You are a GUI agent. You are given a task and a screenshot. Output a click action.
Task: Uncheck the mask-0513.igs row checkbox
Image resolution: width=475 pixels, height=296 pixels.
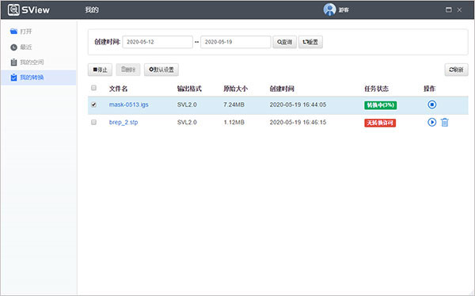(93, 104)
